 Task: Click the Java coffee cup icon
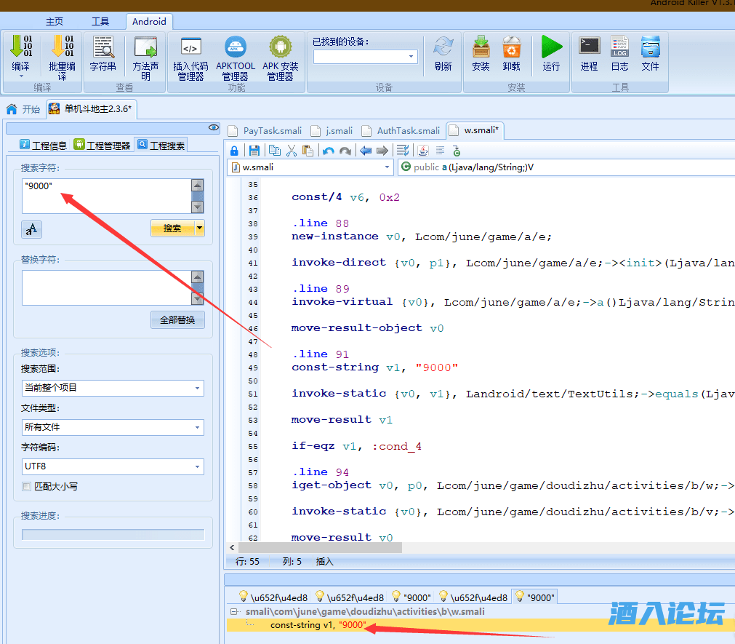pos(423,151)
